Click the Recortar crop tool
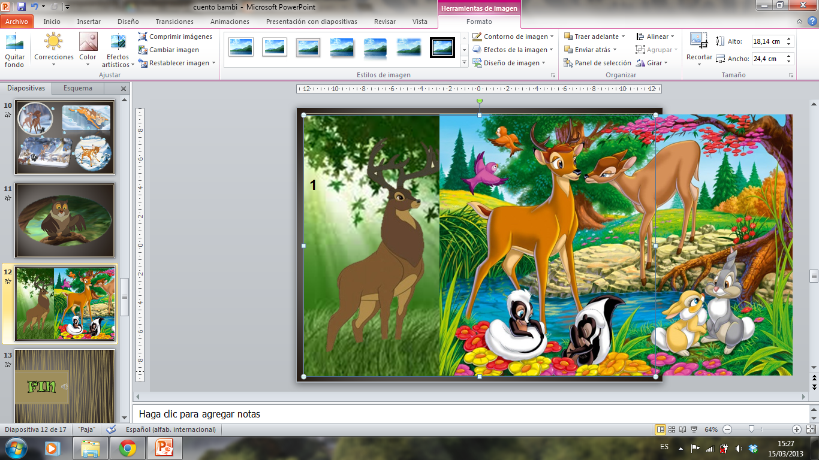 (699, 49)
